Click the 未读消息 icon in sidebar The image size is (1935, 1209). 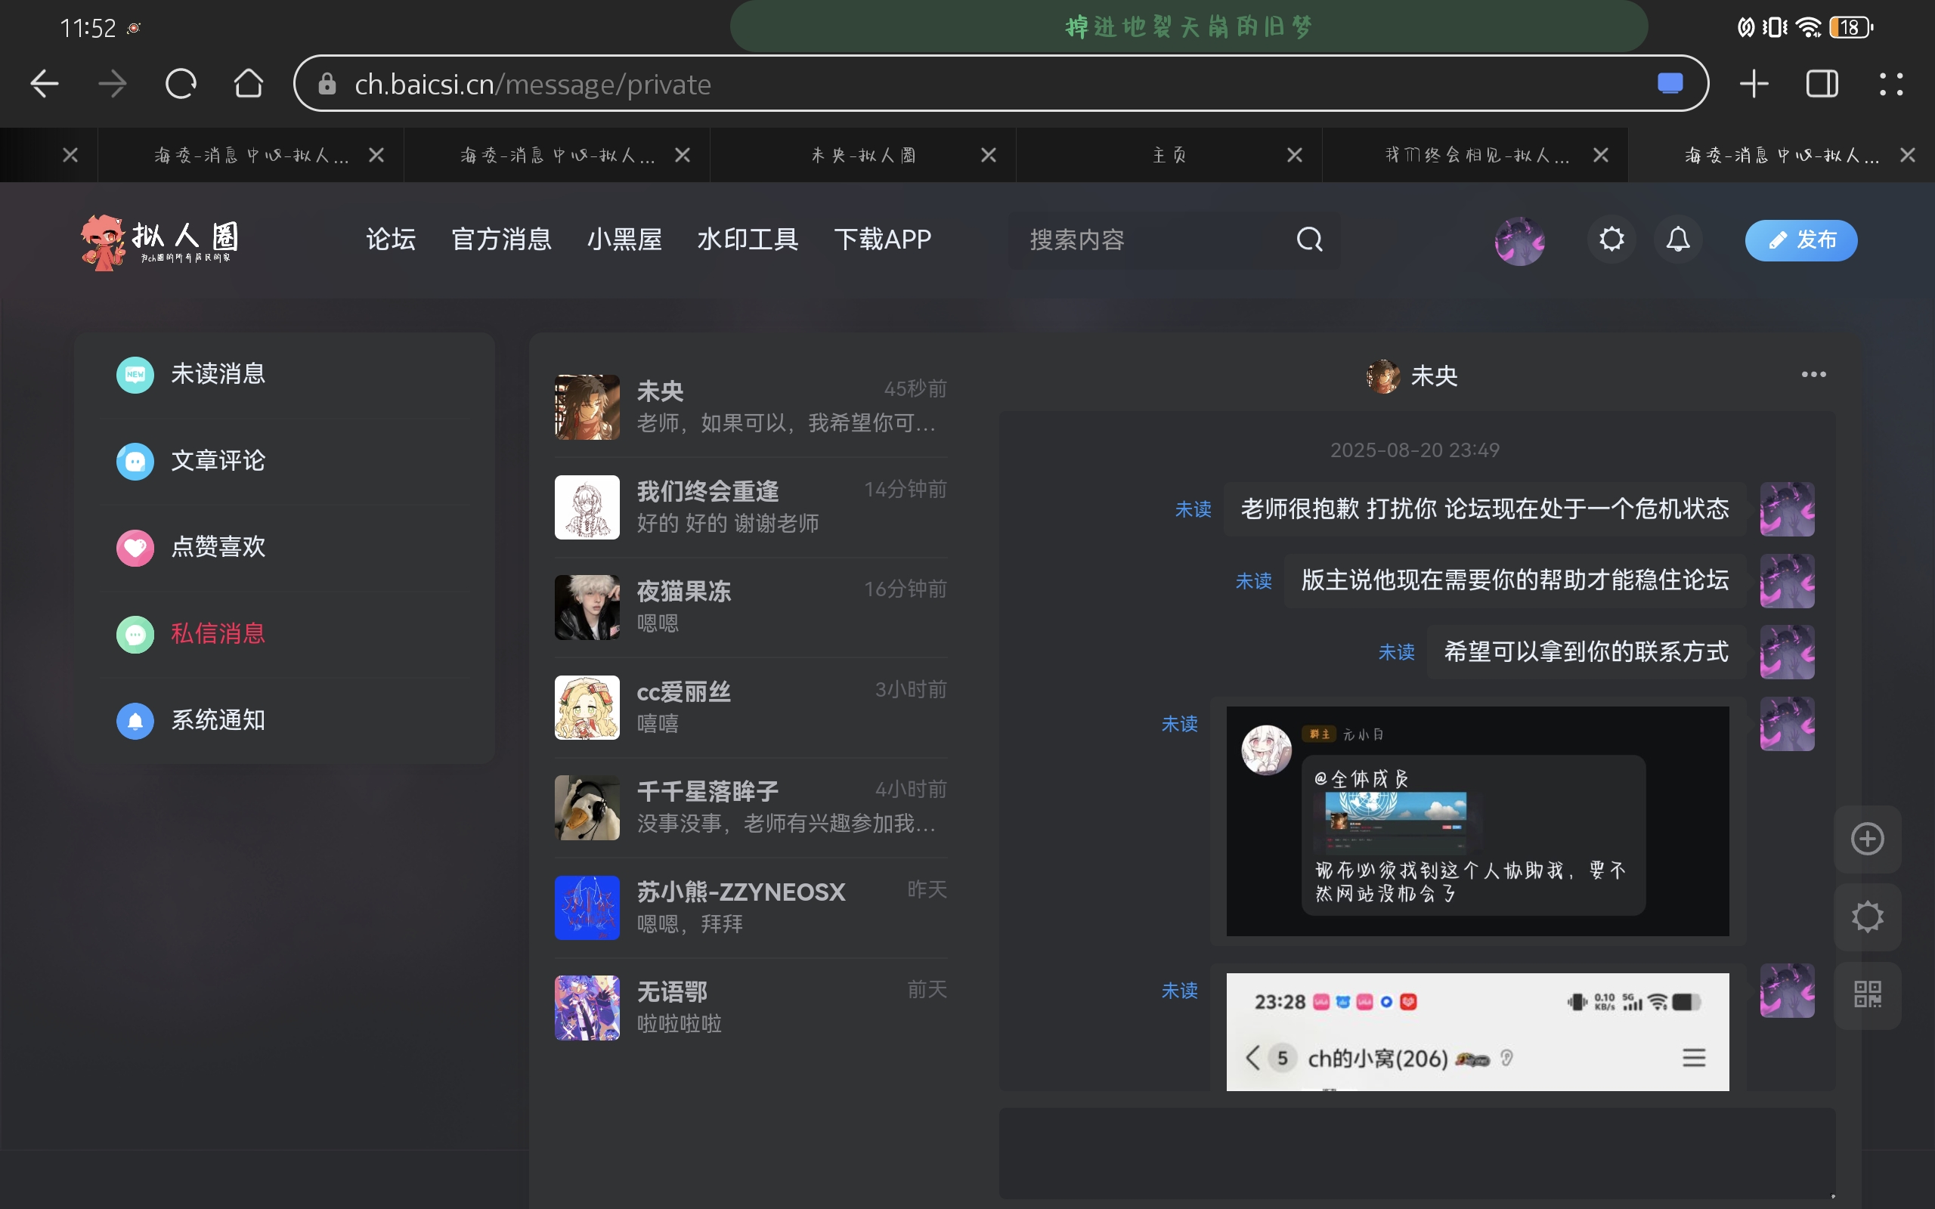[x=135, y=374]
